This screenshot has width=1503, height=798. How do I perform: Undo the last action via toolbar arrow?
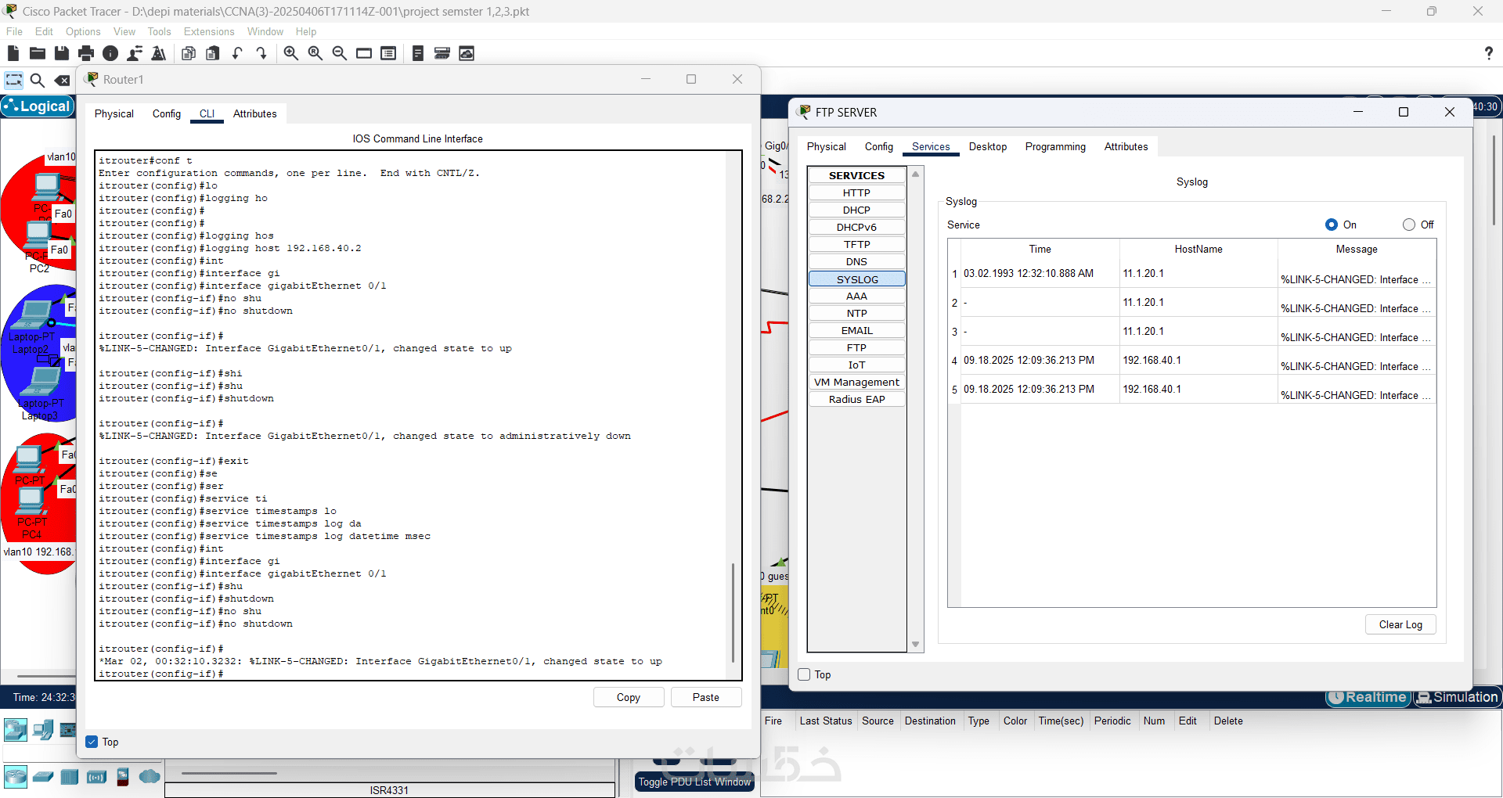click(237, 53)
